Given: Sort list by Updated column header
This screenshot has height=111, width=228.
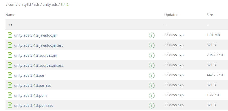Looking at the screenshot, I should click(x=171, y=15).
